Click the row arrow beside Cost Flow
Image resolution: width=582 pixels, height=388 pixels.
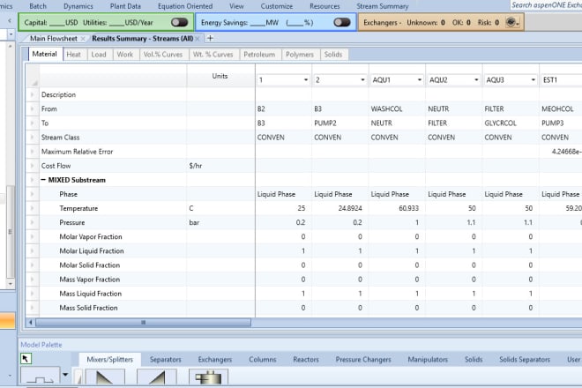point(33,166)
